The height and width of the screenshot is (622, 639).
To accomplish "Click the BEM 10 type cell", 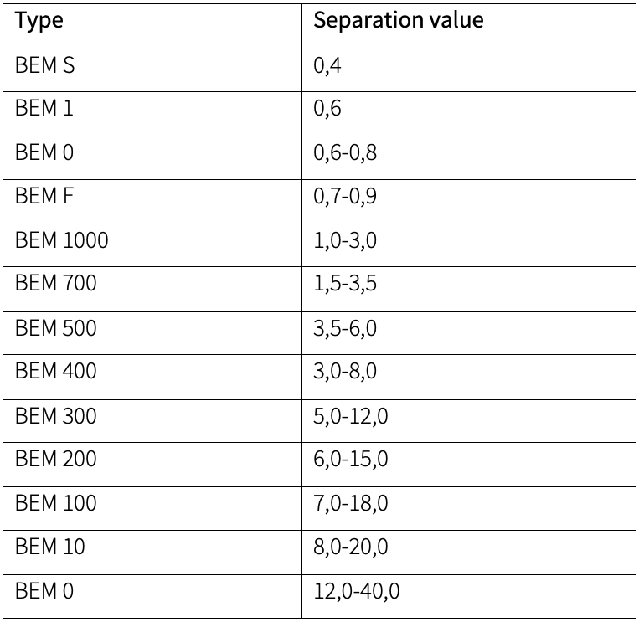I will point(51,547).
